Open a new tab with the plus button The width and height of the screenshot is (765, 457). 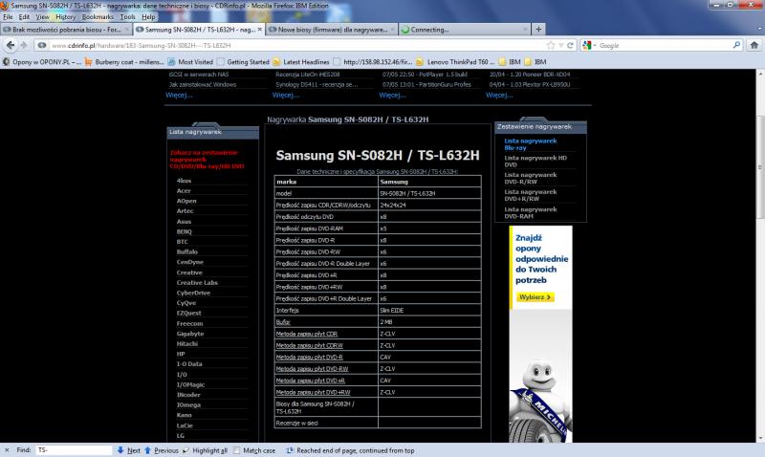tap(538, 30)
